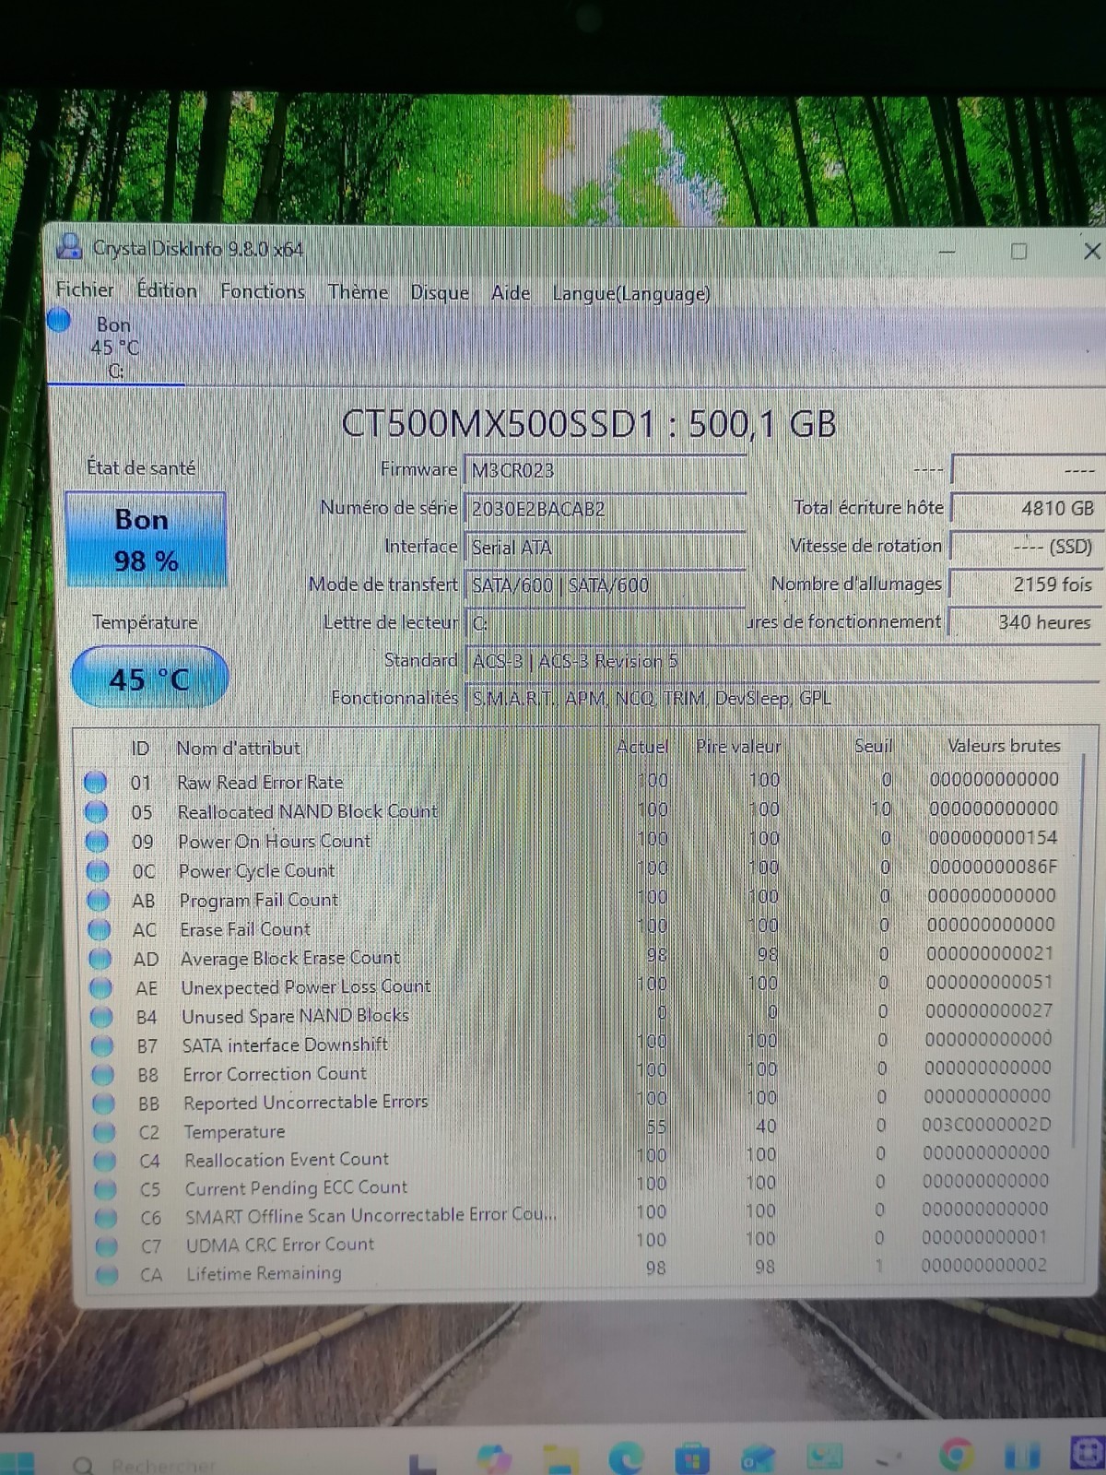Click the Seuil column header

874,745
